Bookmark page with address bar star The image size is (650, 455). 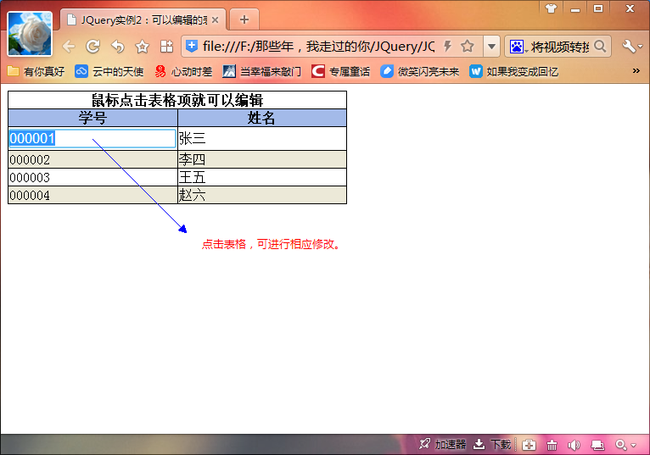click(x=468, y=46)
